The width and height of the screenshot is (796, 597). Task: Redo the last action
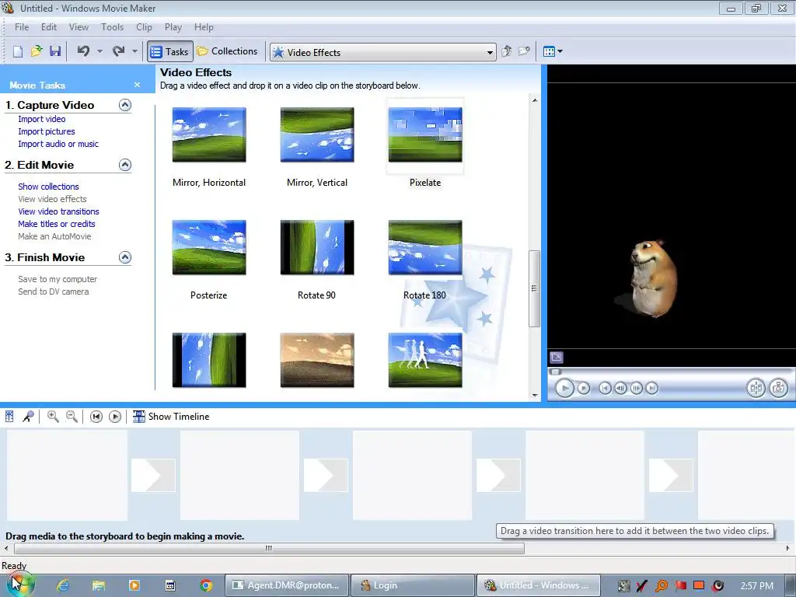click(x=118, y=51)
